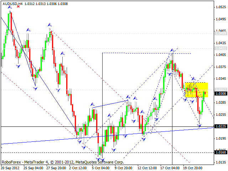Click the 1.0195 price scale value
Viewport: 228px width, 171px height.
[221, 138]
